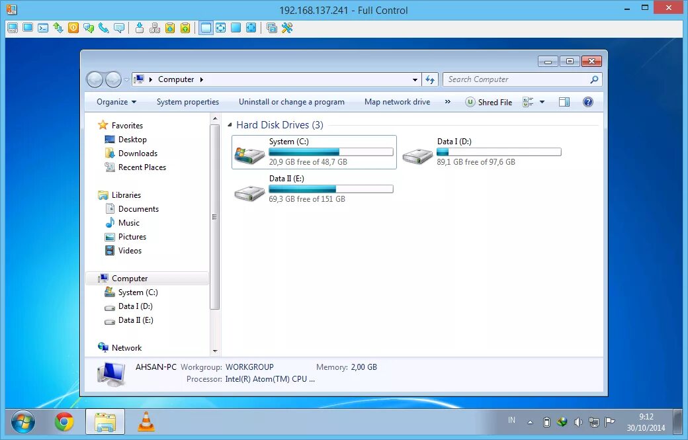This screenshot has height=440, width=688.
Task: Start voice chat phone icon
Action: (104, 28)
